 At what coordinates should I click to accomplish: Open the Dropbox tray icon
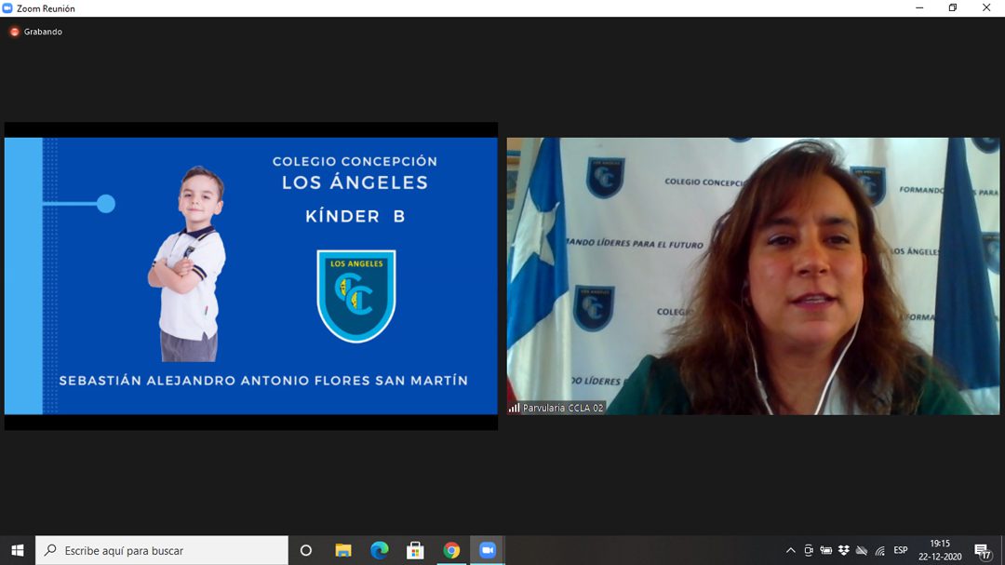pos(844,550)
